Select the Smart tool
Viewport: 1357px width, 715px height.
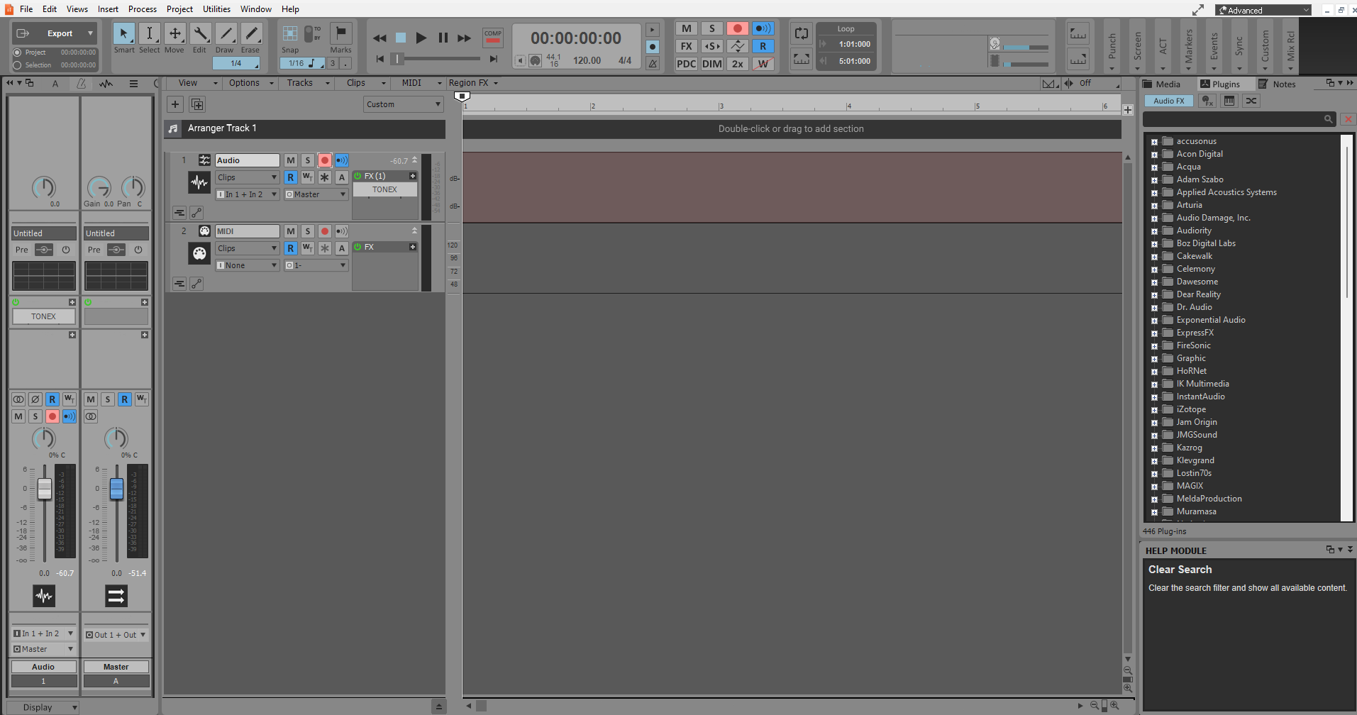123,33
